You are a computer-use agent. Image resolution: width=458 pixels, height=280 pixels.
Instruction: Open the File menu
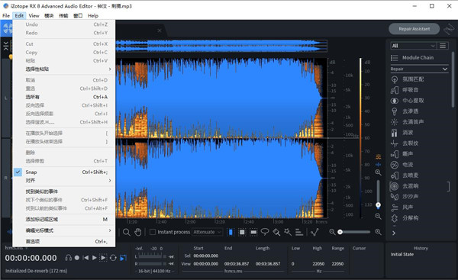(x=6, y=16)
